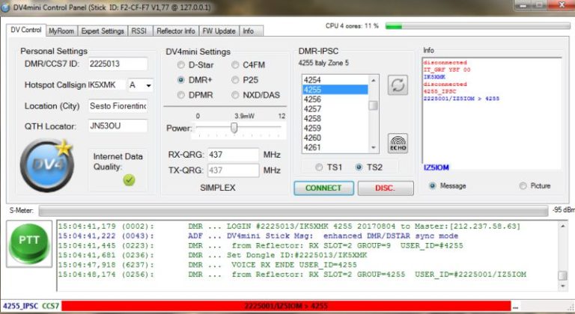Click the Power slider handle
Viewport: 575px width, 314px height.
(x=234, y=128)
